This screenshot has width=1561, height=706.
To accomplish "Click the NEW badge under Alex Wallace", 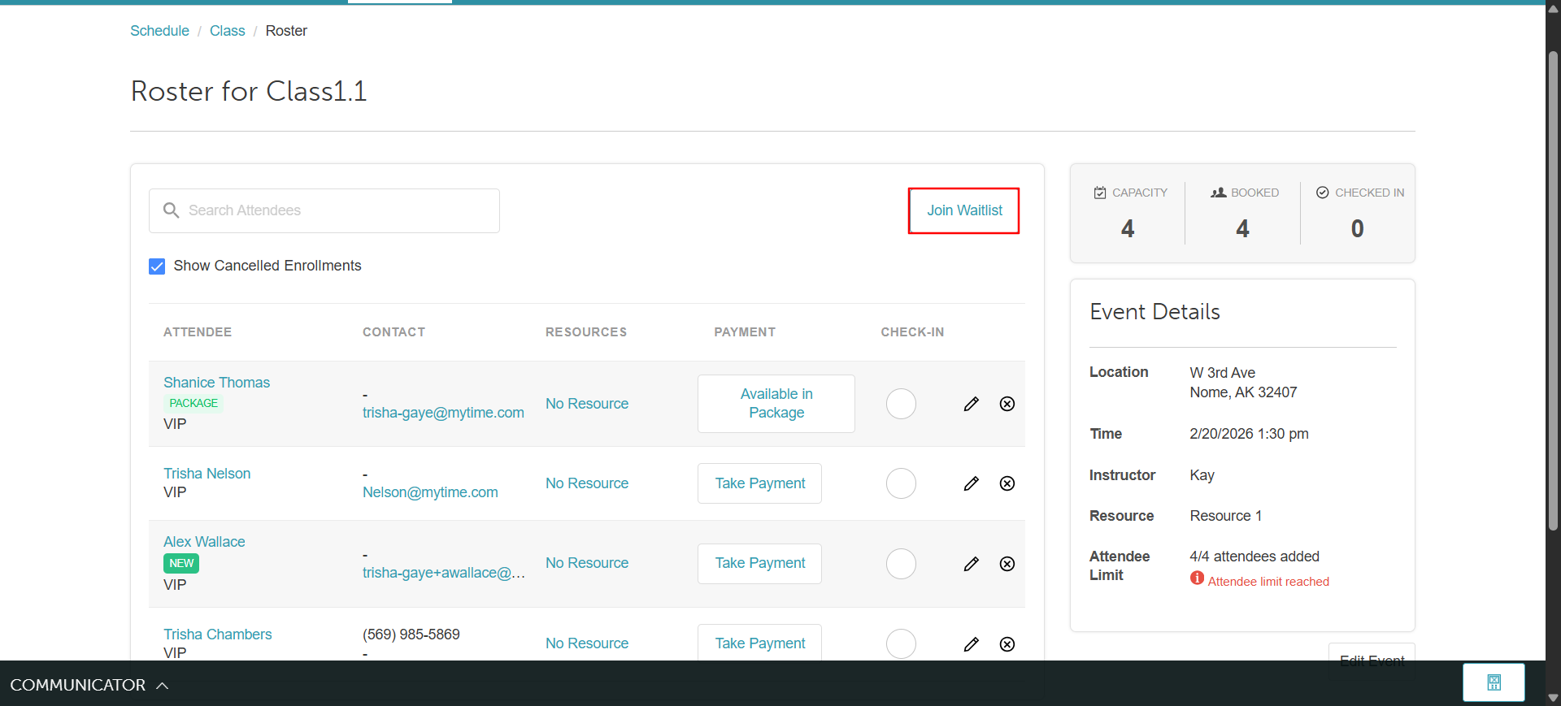I will pyautogui.click(x=181, y=563).
